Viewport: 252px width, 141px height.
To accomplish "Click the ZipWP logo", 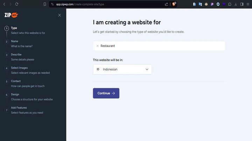I will click(x=11, y=15).
